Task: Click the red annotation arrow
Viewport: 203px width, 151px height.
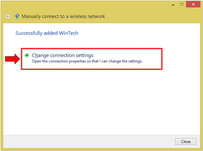Action: (12, 59)
